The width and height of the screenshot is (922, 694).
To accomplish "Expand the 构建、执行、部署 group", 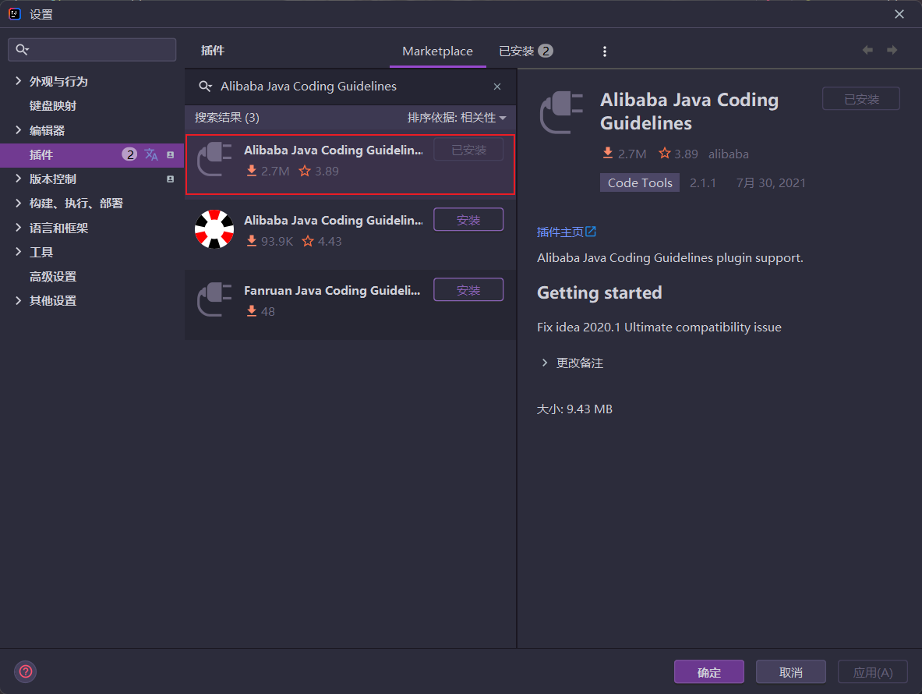I will tap(18, 203).
